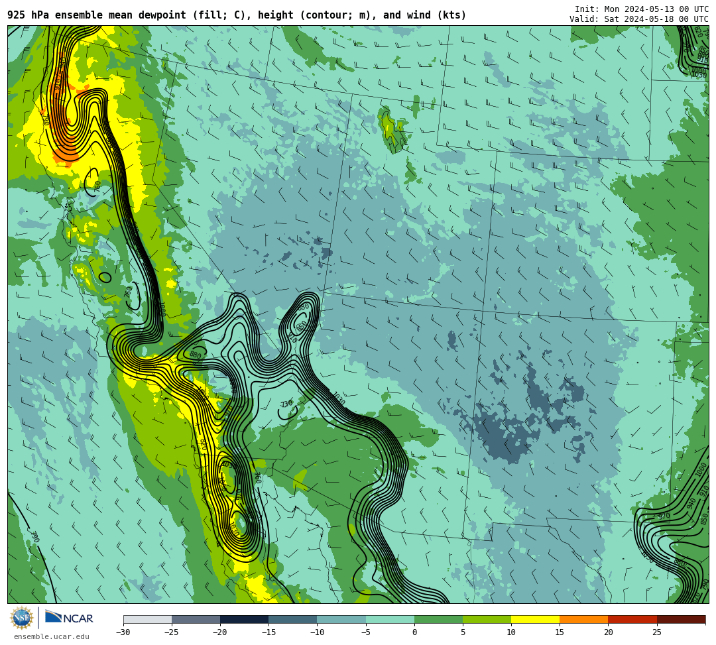Click the 0 colorbar tick label
The width and height of the screenshot is (716, 645).
[414, 632]
